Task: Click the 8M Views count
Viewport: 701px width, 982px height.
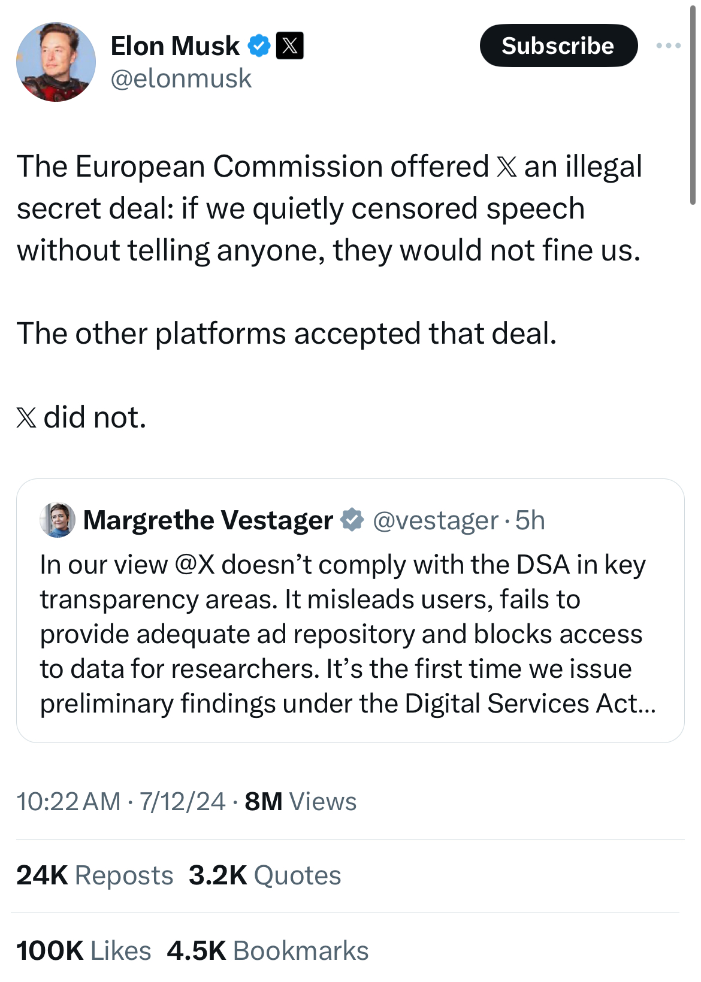Action: pyautogui.click(x=301, y=802)
